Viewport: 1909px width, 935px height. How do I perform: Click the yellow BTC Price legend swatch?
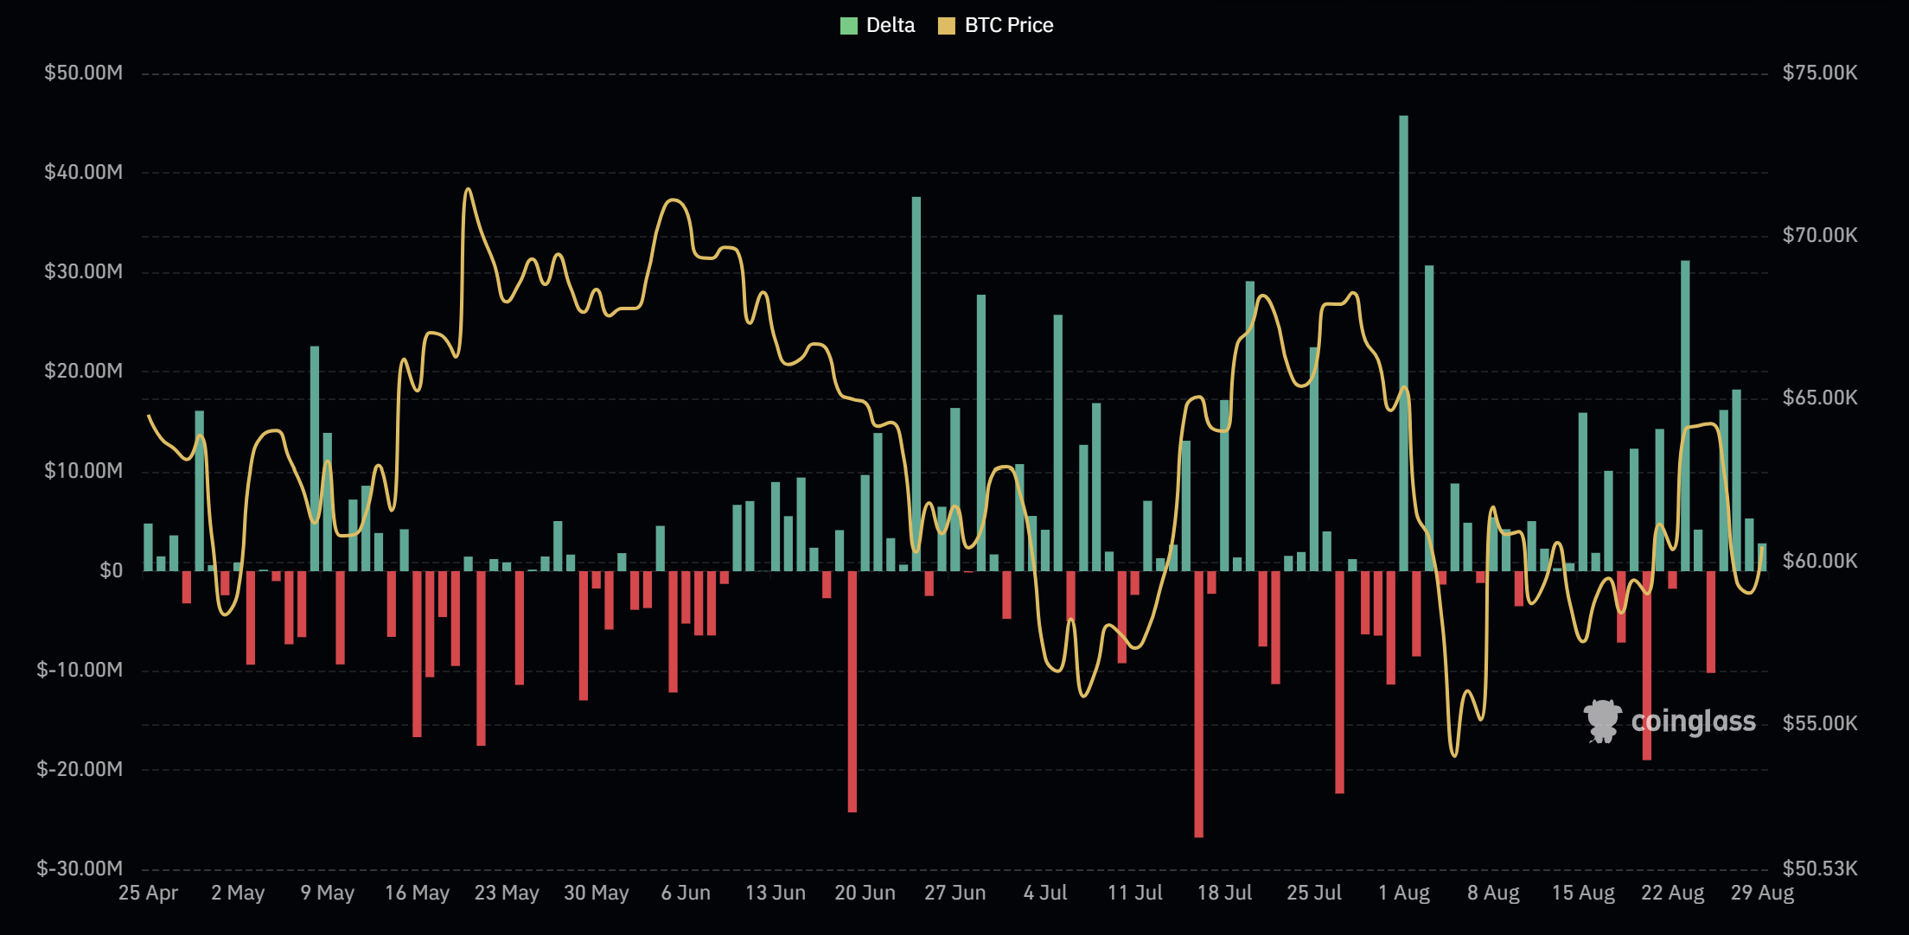(x=947, y=26)
